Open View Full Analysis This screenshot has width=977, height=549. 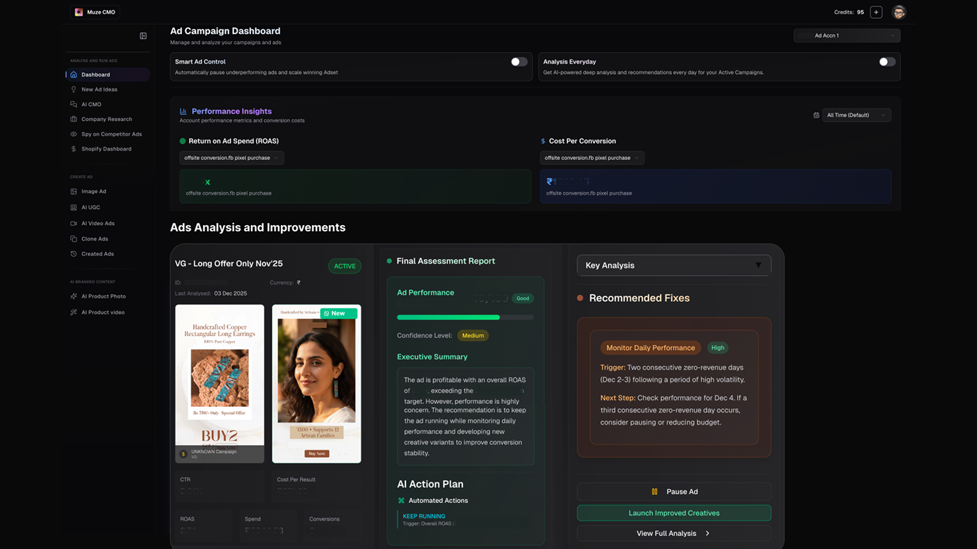[x=674, y=533]
